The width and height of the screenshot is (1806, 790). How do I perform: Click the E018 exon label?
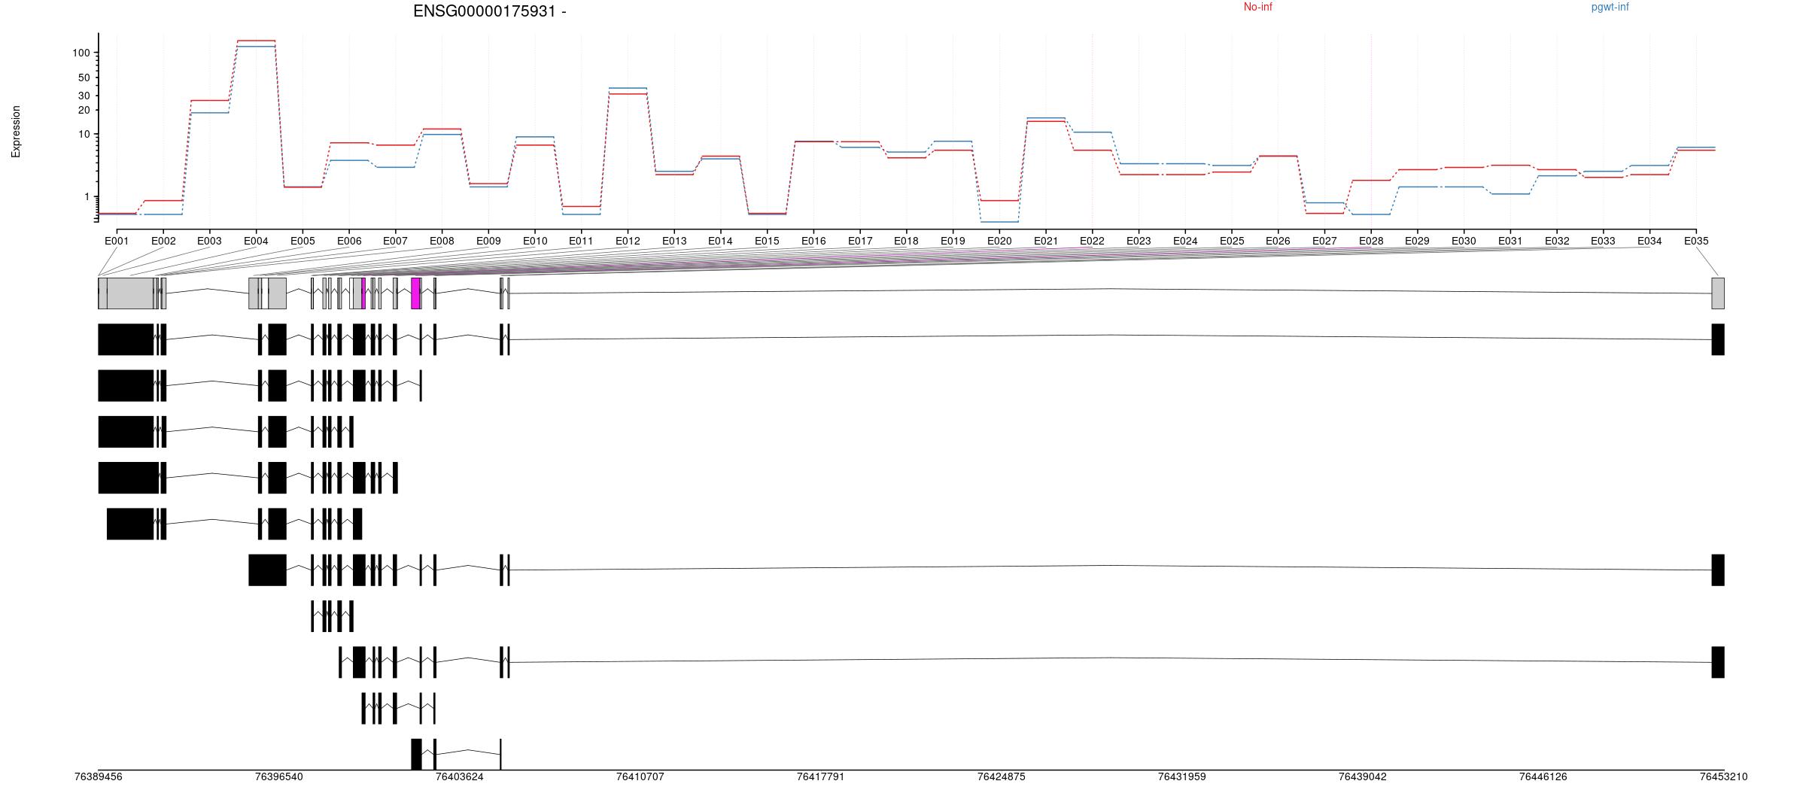906,241
